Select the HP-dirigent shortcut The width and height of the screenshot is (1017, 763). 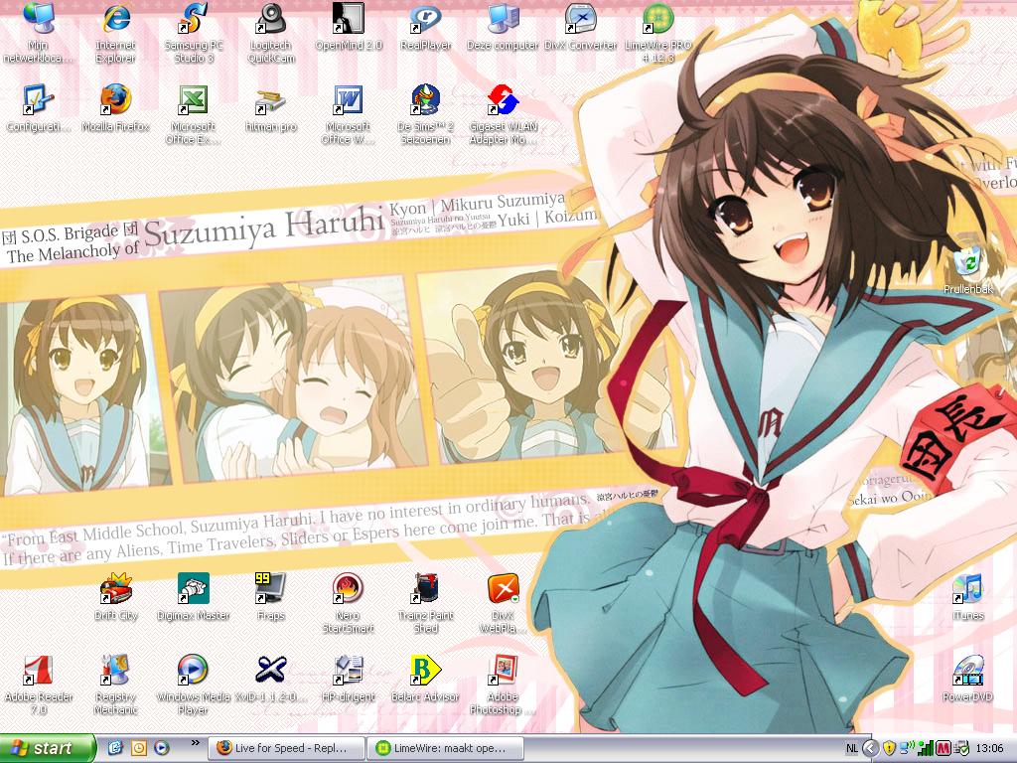pyautogui.click(x=349, y=678)
